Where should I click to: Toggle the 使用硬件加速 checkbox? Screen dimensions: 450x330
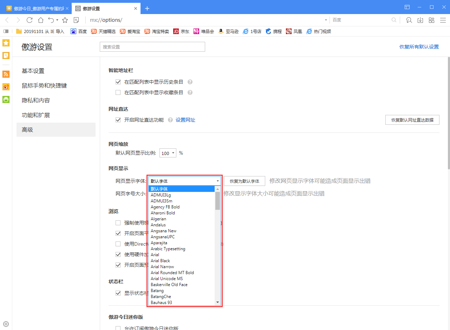pyautogui.click(x=118, y=254)
